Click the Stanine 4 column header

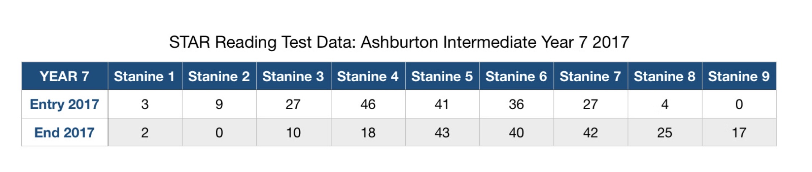[368, 76]
